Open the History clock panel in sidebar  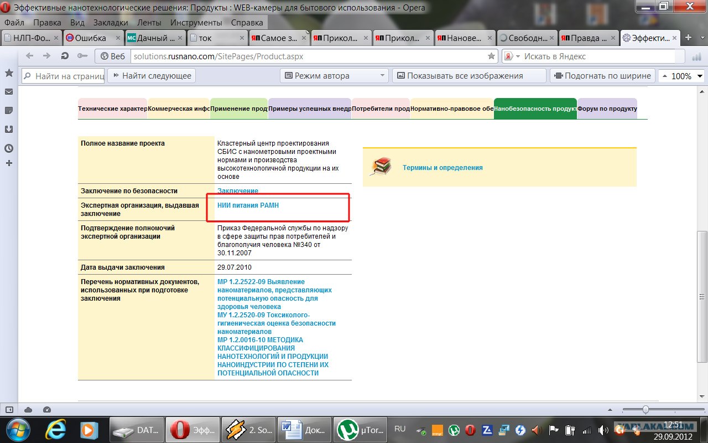[x=9, y=148]
